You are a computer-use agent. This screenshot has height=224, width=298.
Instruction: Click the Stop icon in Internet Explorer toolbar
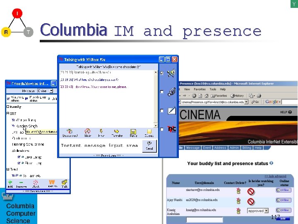tap(194, 96)
